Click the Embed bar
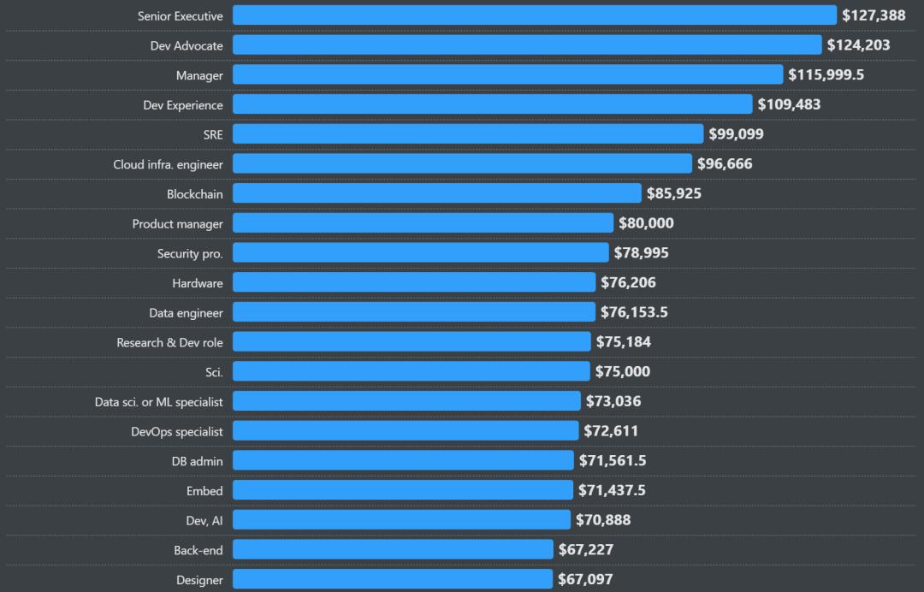The width and height of the screenshot is (924, 592). coord(402,490)
